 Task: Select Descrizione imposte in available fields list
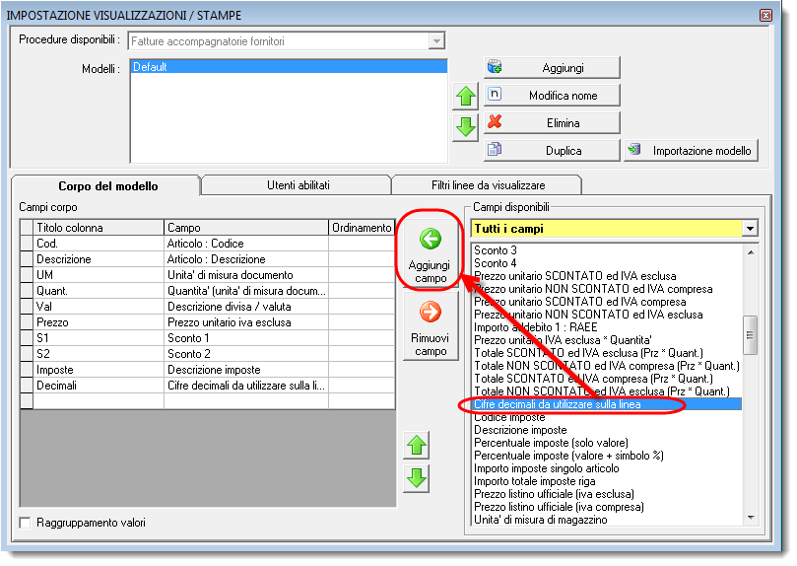click(607, 430)
